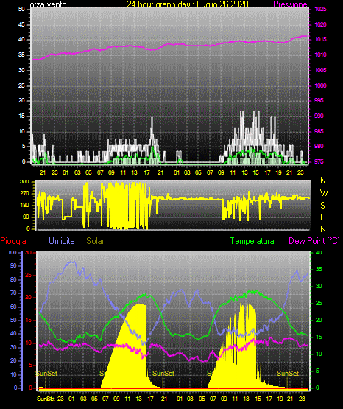This screenshot has width=343, height=409.
Task: Click blue humidity axis value 50
Action: [13, 320]
